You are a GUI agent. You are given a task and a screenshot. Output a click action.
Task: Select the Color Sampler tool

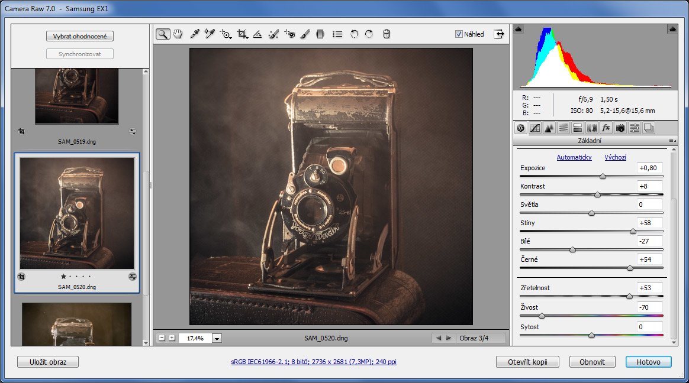pyautogui.click(x=209, y=34)
